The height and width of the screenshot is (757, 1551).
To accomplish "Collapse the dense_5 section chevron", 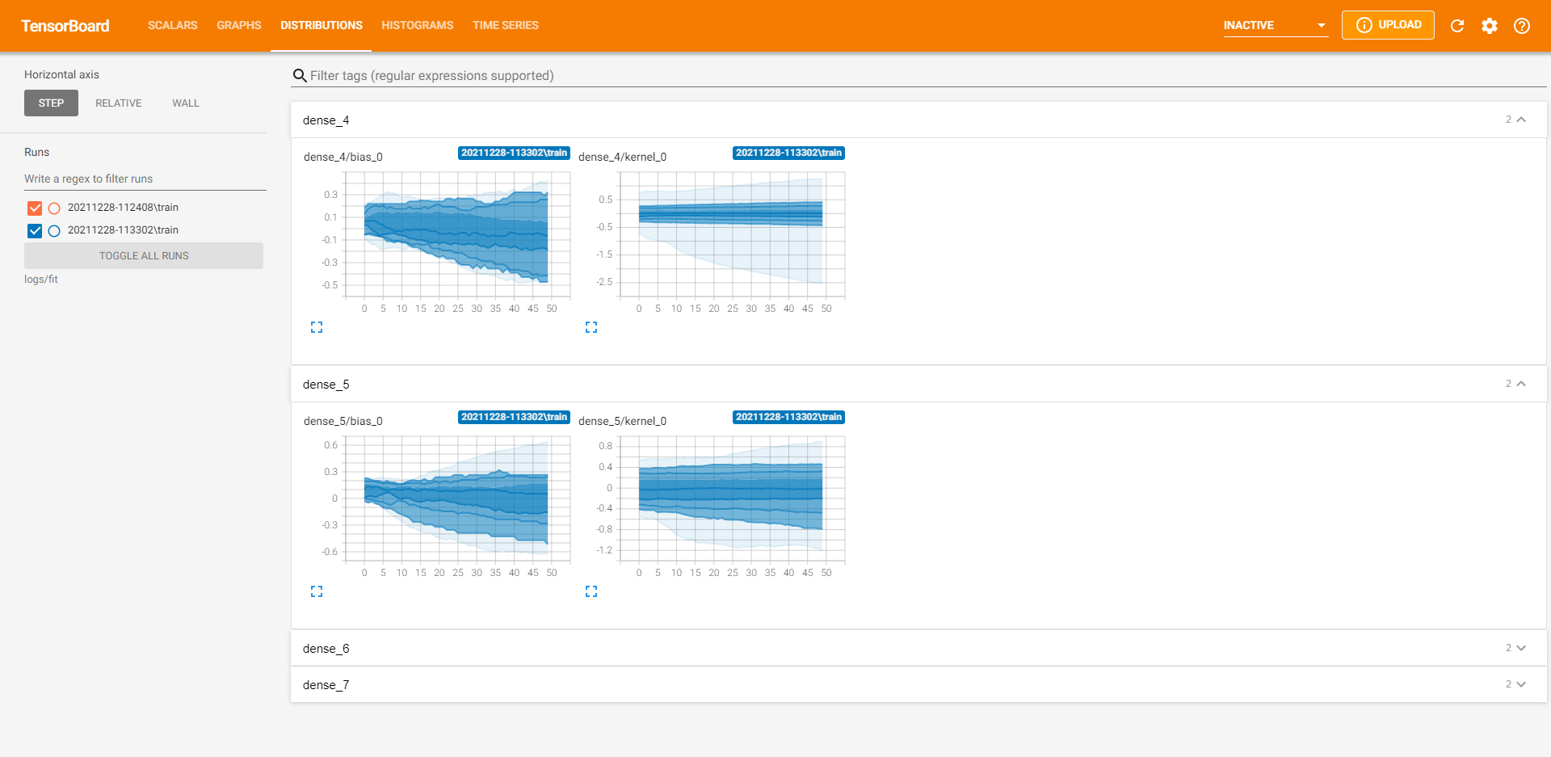I will 1522,384.
